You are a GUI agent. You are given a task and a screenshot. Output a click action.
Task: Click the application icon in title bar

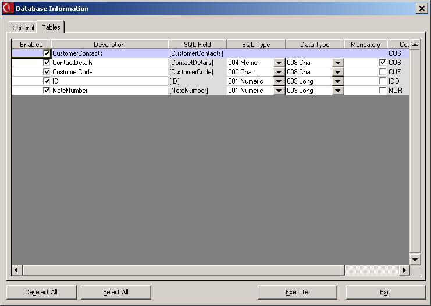[x=8, y=8]
